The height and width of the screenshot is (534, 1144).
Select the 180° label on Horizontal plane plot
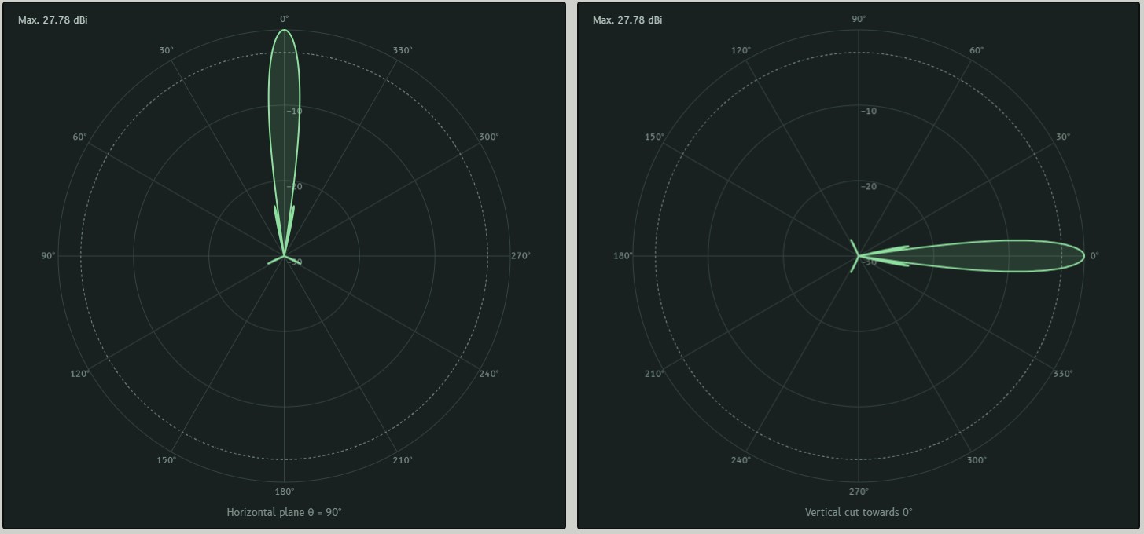pos(285,492)
